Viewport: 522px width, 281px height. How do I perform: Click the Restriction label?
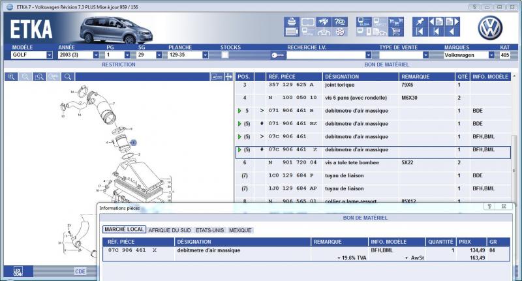[x=119, y=65]
